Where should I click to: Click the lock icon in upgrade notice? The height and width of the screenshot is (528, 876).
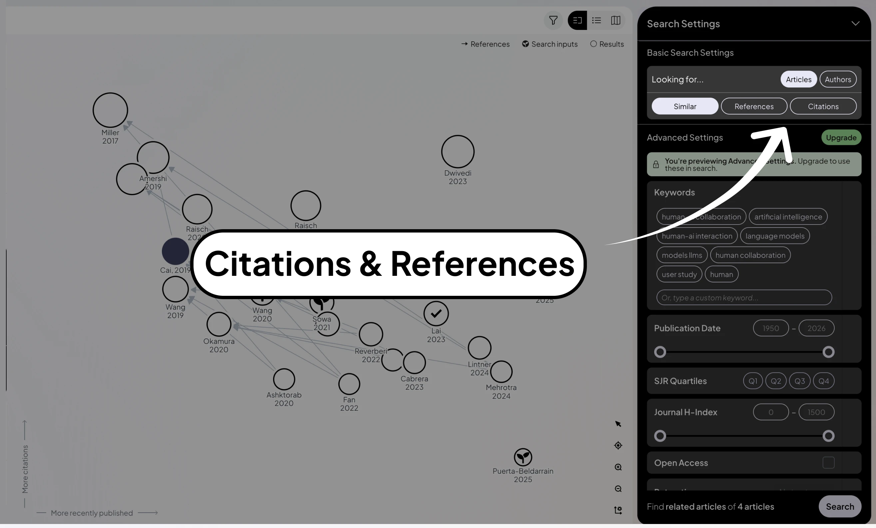pos(656,164)
